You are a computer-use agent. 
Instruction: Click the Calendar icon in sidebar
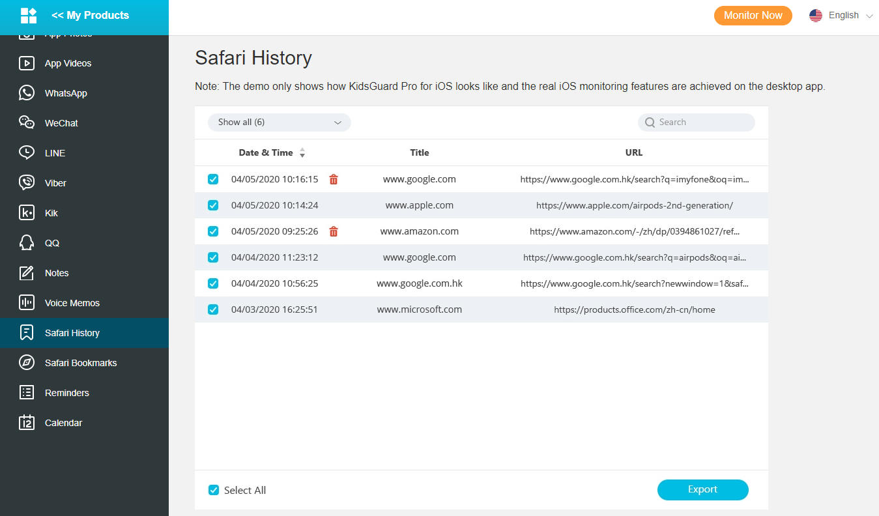coord(26,423)
